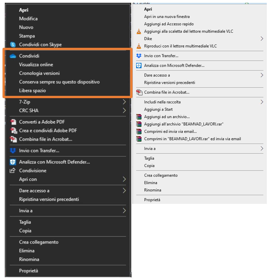The width and height of the screenshot is (269, 280).
Task: Click VLC cone icon next to Riproduci
Action: (x=139, y=46)
